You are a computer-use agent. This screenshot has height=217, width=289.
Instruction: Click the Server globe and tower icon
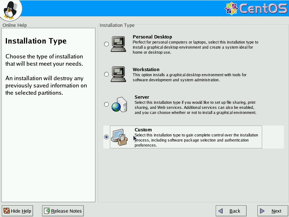point(119,104)
